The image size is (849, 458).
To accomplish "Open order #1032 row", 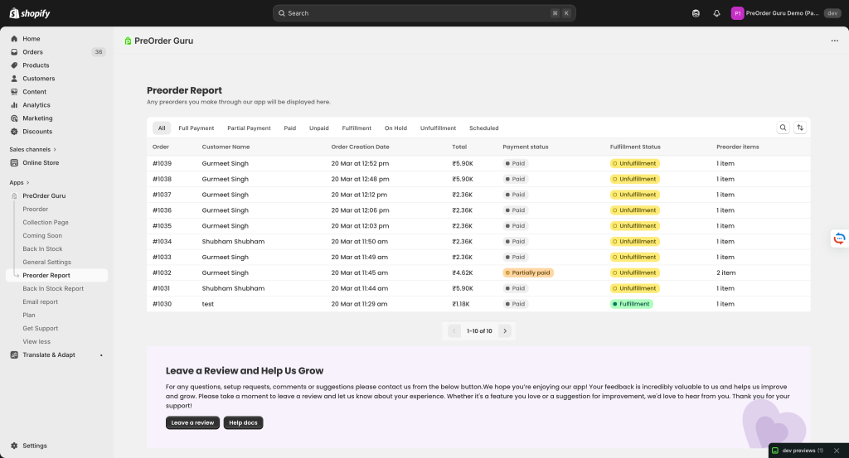I will (x=162, y=272).
